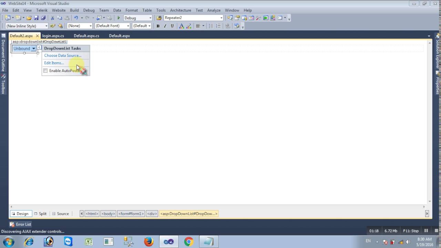Click the Choose Data Source link

pyautogui.click(x=63, y=55)
